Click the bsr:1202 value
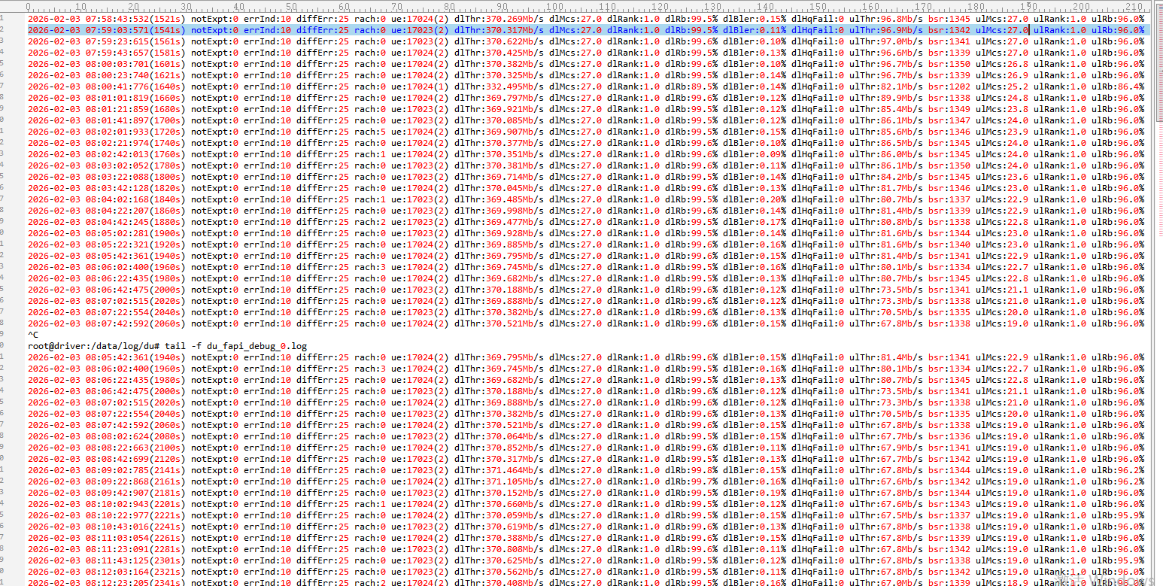This screenshot has width=1163, height=586. (949, 87)
